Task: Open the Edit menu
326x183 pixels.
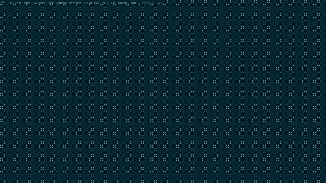Action: pos(18,3)
